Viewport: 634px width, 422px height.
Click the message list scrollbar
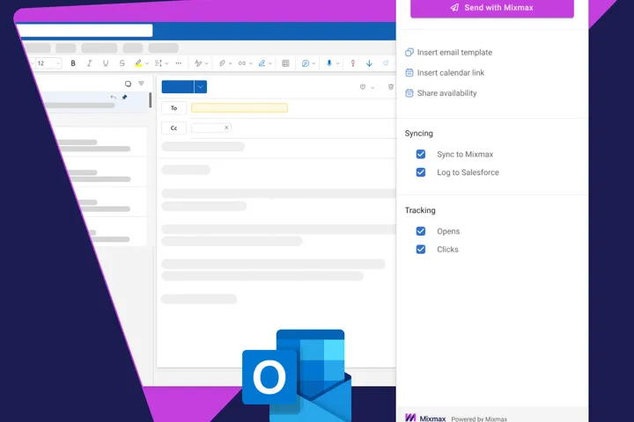pos(151,99)
